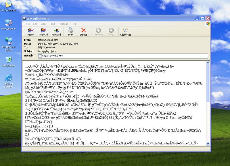Screen dimensions: 230x166
Task: Select My Network Places desktop icon
Action: pyautogui.click(x=9, y=45)
